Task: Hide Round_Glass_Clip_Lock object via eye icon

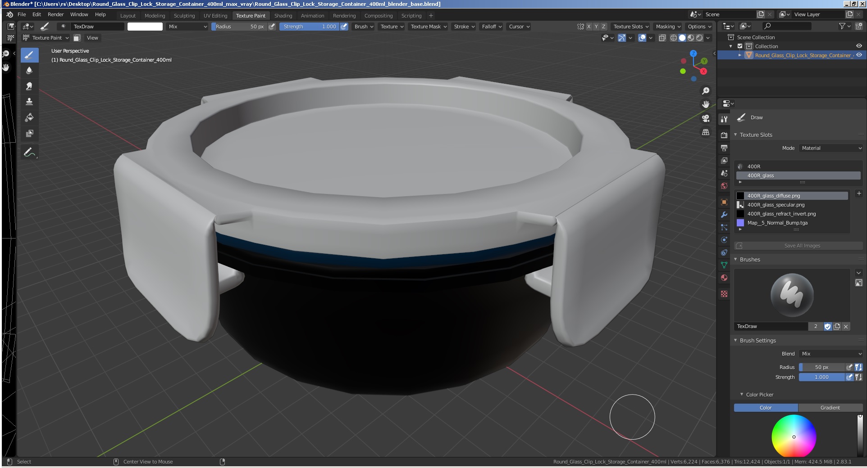Action: pos(859,55)
